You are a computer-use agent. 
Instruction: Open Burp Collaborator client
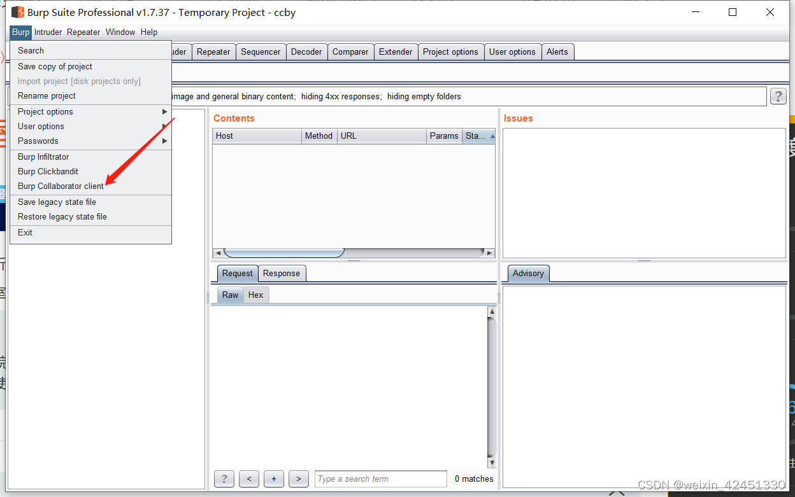[90, 186]
